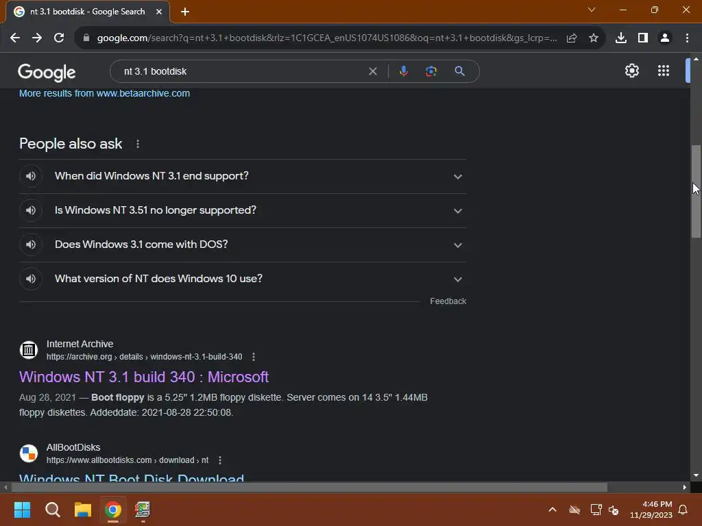The image size is (702, 526).
Task: Click the address bar URL
Action: point(327,38)
